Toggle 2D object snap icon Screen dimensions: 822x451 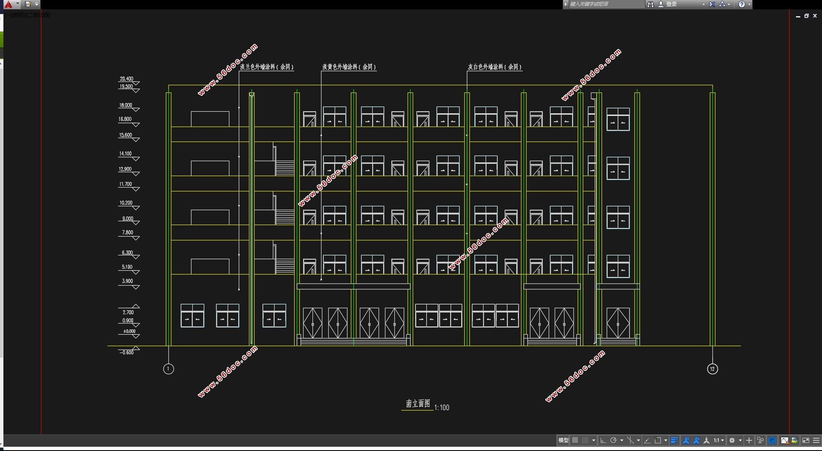658,440
